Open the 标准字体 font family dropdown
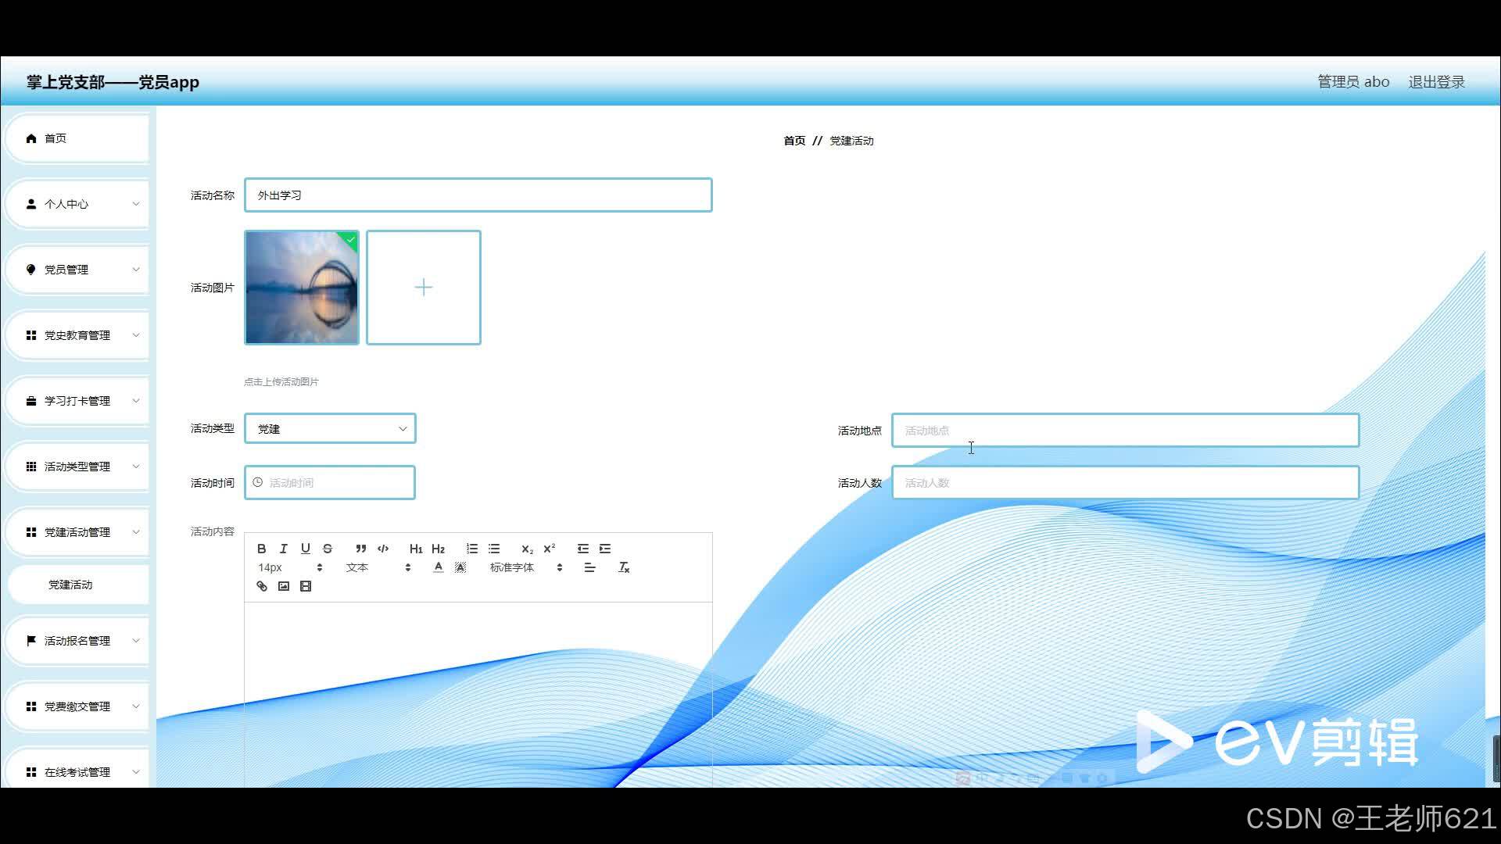This screenshot has height=844, width=1501. click(x=525, y=567)
